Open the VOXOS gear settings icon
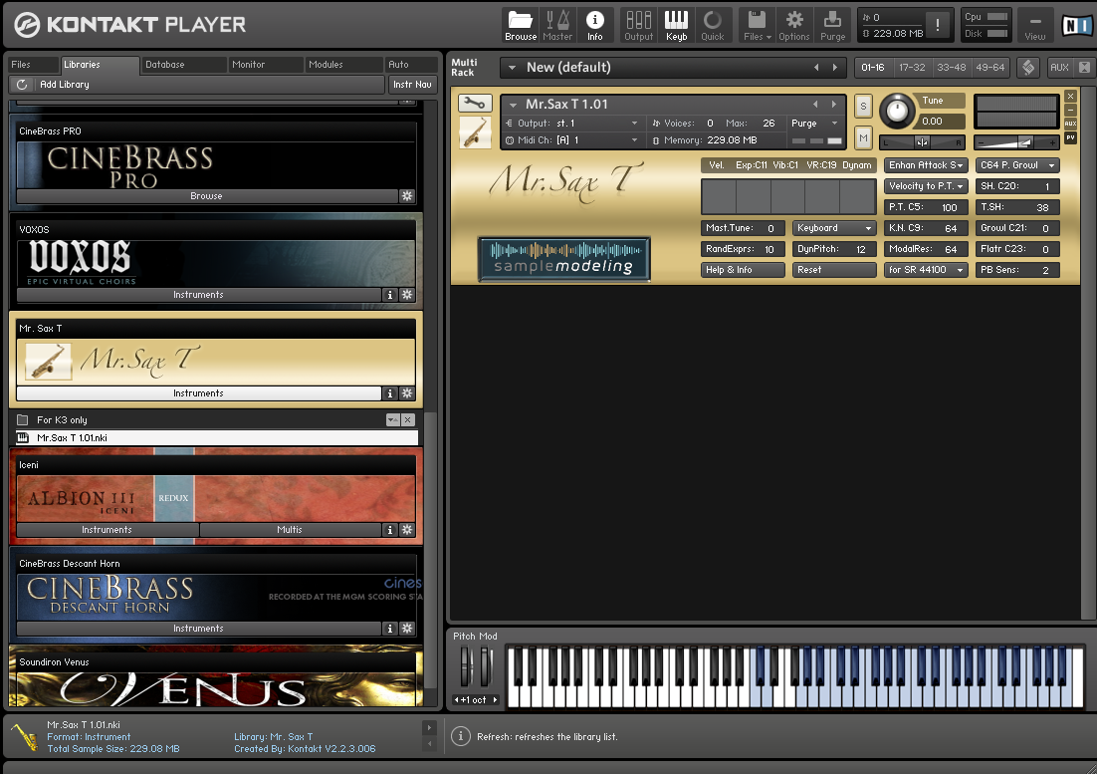 pyautogui.click(x=407, y=295)
